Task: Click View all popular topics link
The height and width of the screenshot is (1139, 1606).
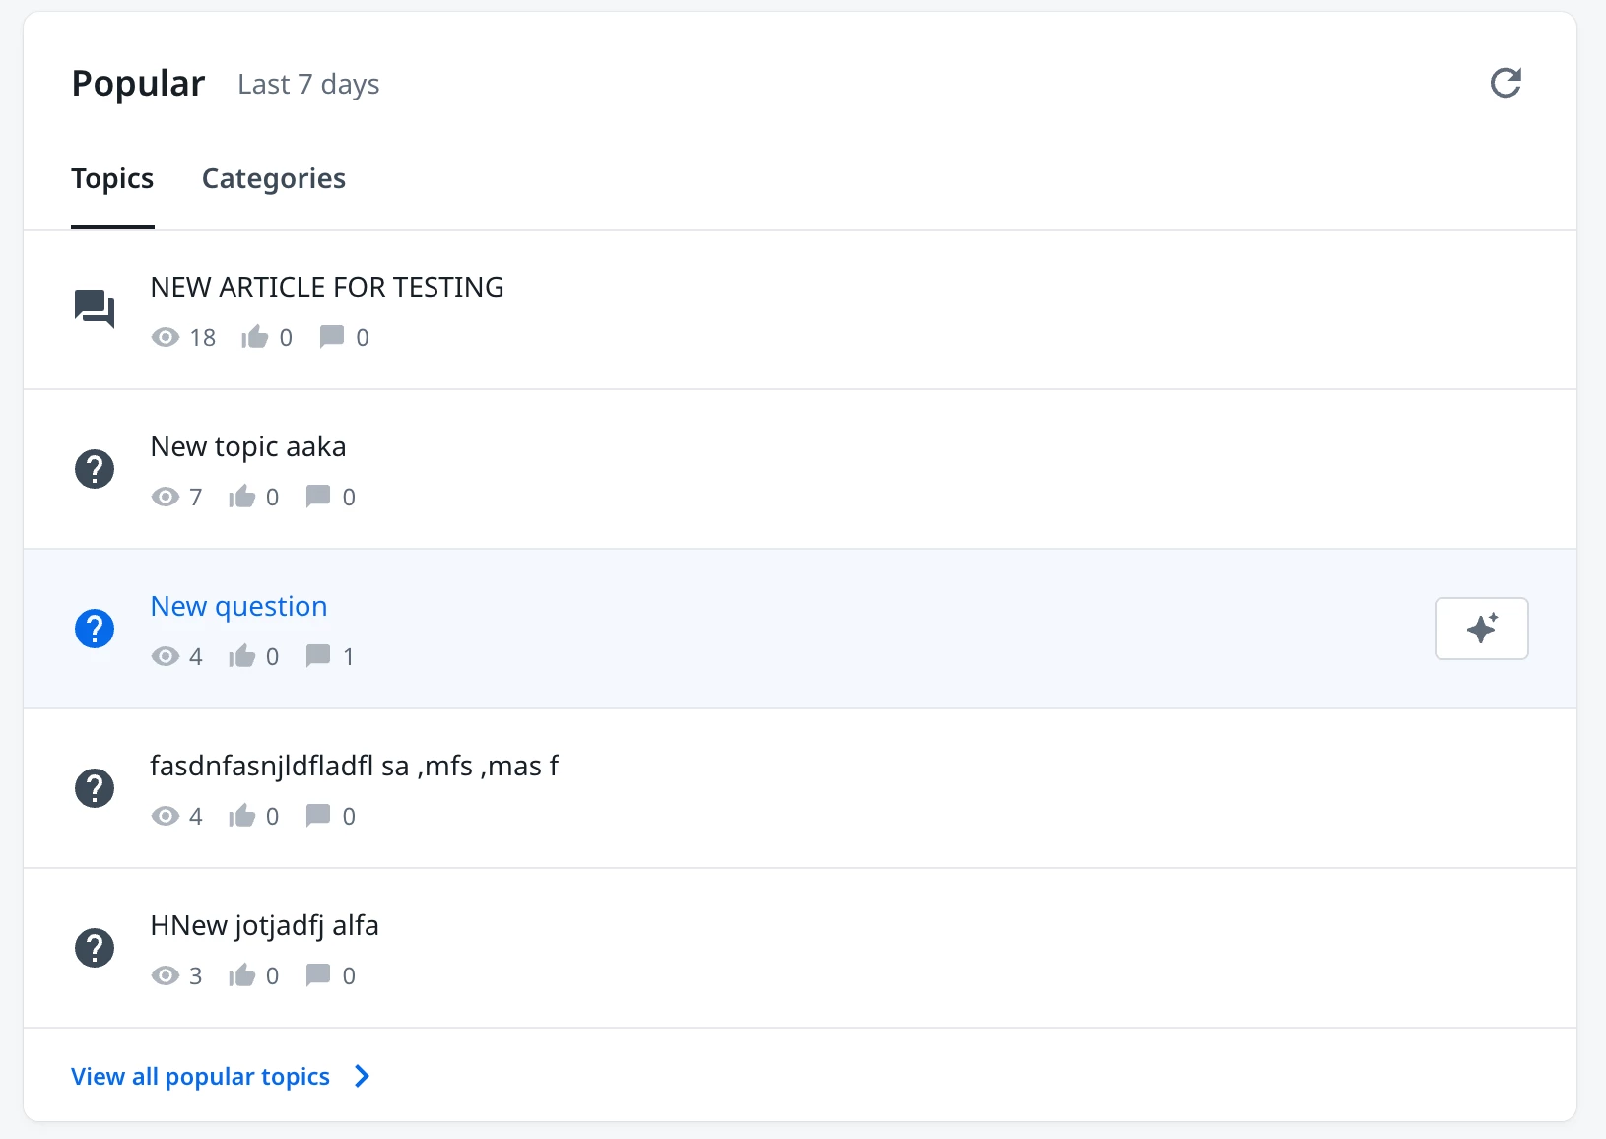Action: pyautogui.click(x=200, y=1076)
